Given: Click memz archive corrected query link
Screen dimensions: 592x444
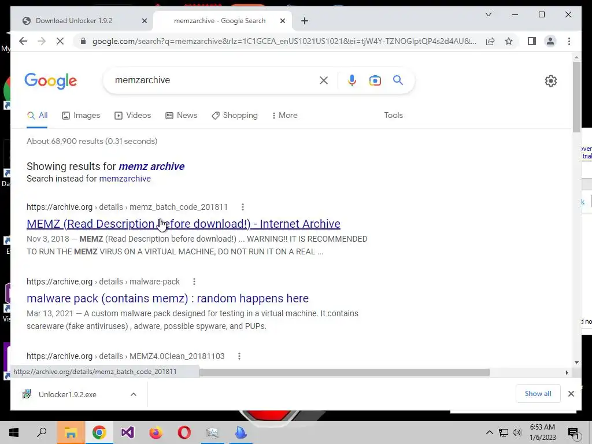Looking at the screenshot, I should pos(151,166).
